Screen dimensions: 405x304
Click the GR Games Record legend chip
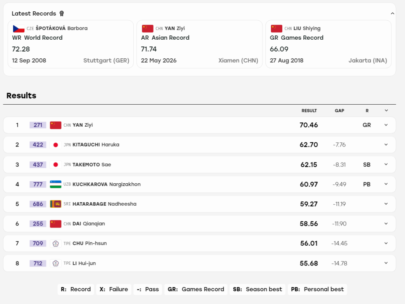pos(196,289)
